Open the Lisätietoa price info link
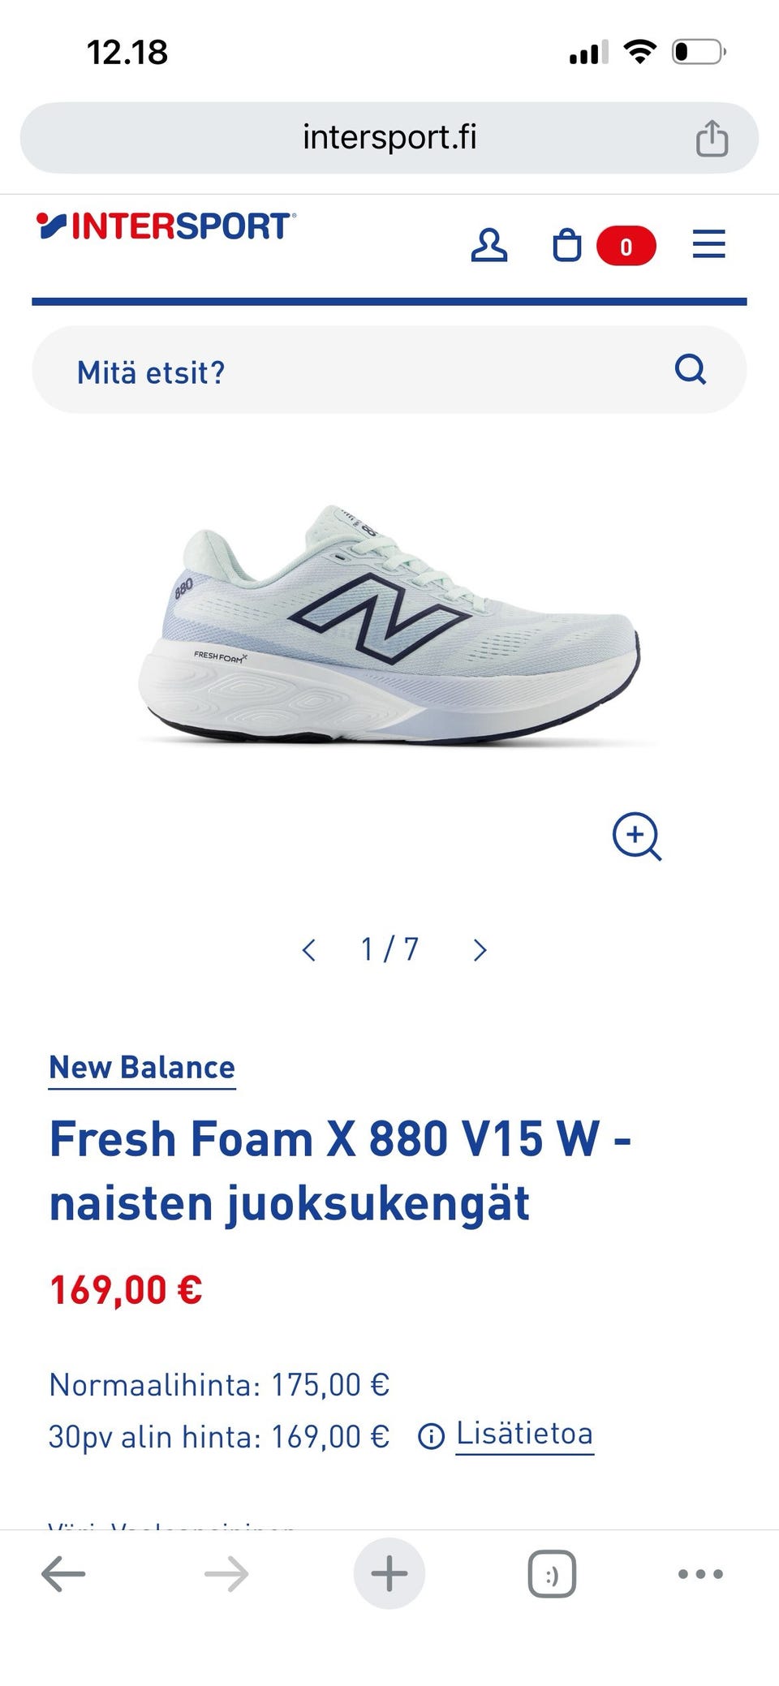This screenshot has width=779, height=1686. click(x=524, y=1434)
